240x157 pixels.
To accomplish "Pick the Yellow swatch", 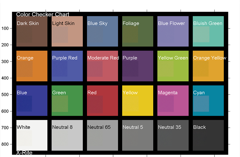I will (138, 101).
